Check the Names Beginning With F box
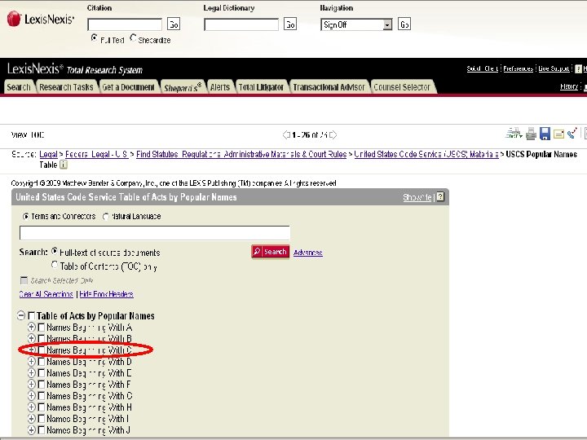 point(42,385)
